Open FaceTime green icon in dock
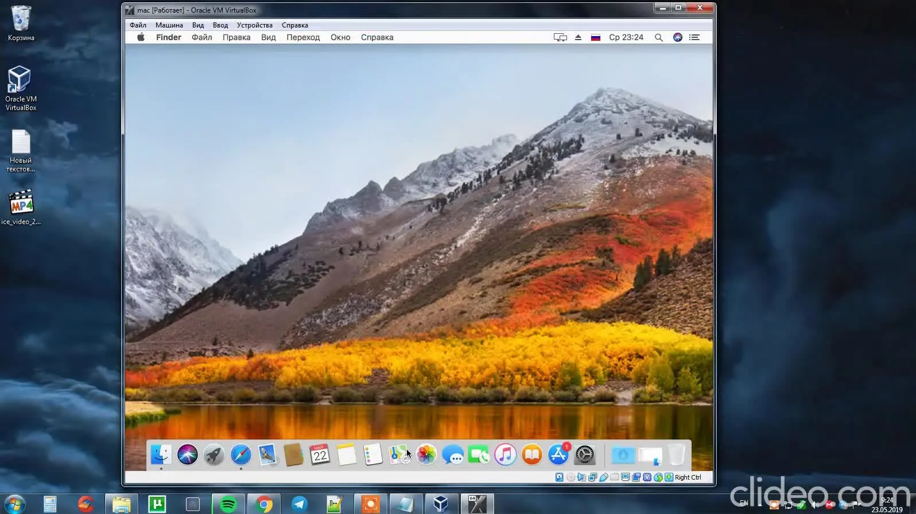The image size is (916, 514). (479, 455)
